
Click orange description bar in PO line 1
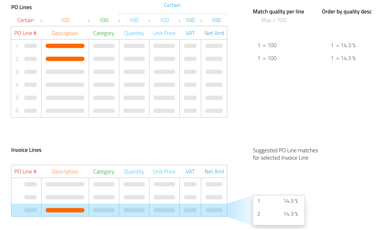tap(65, 46)
